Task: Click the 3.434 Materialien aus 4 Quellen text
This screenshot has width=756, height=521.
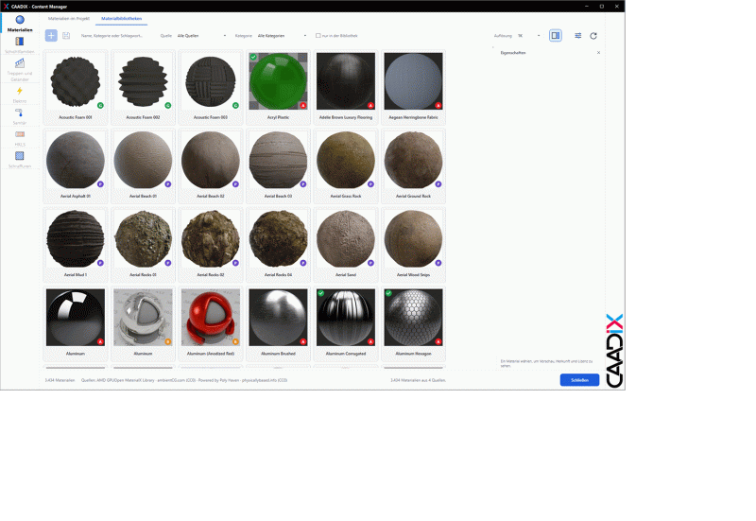Action: point(418,380)
